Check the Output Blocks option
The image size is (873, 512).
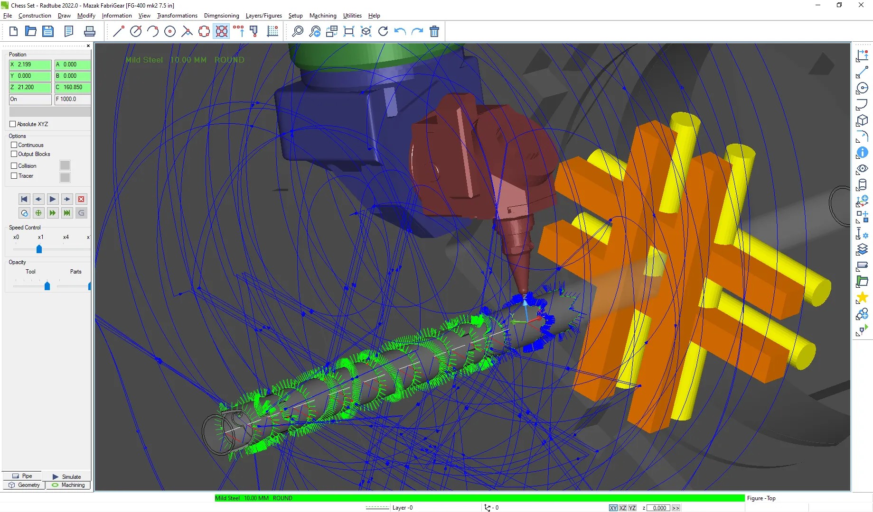14,154
